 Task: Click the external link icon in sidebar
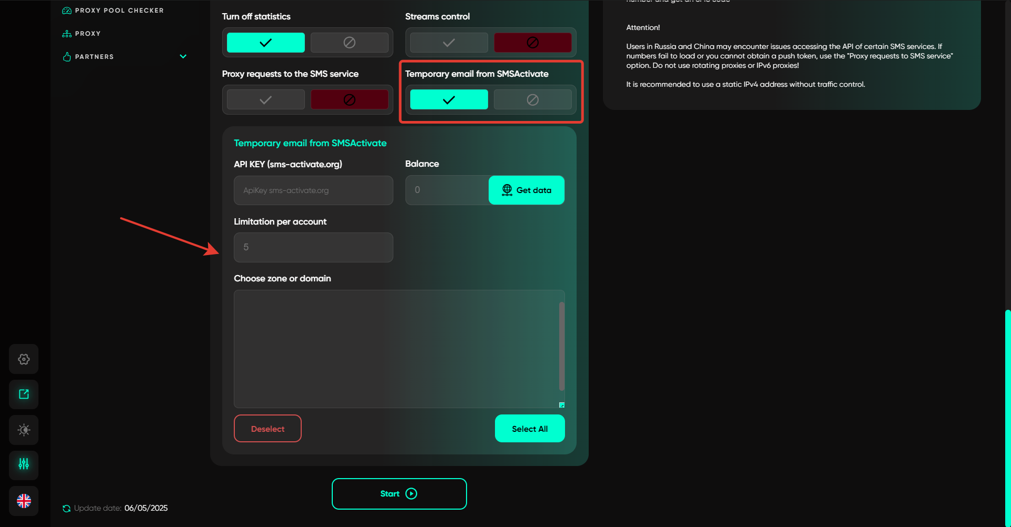click(24, 394)
